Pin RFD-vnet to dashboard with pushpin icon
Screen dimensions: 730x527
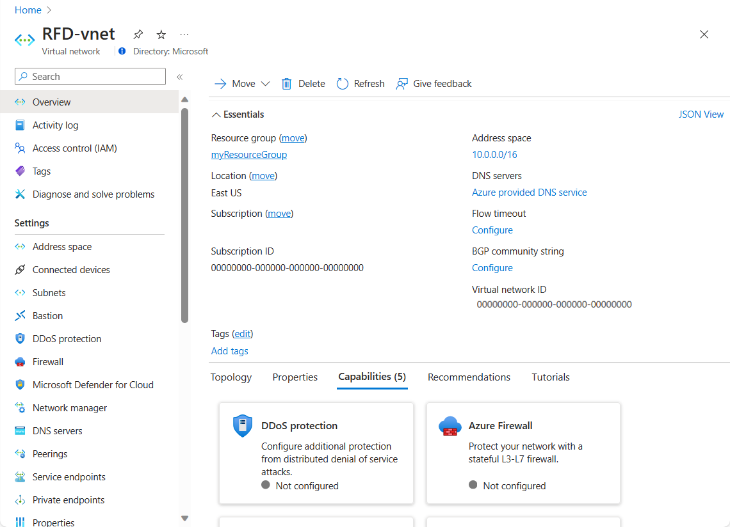(138, 35)
